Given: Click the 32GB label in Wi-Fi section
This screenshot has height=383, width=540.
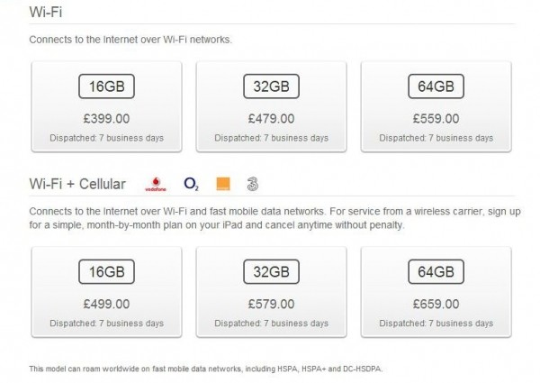Looking at the screenshot, I should [x=272, y=87].
